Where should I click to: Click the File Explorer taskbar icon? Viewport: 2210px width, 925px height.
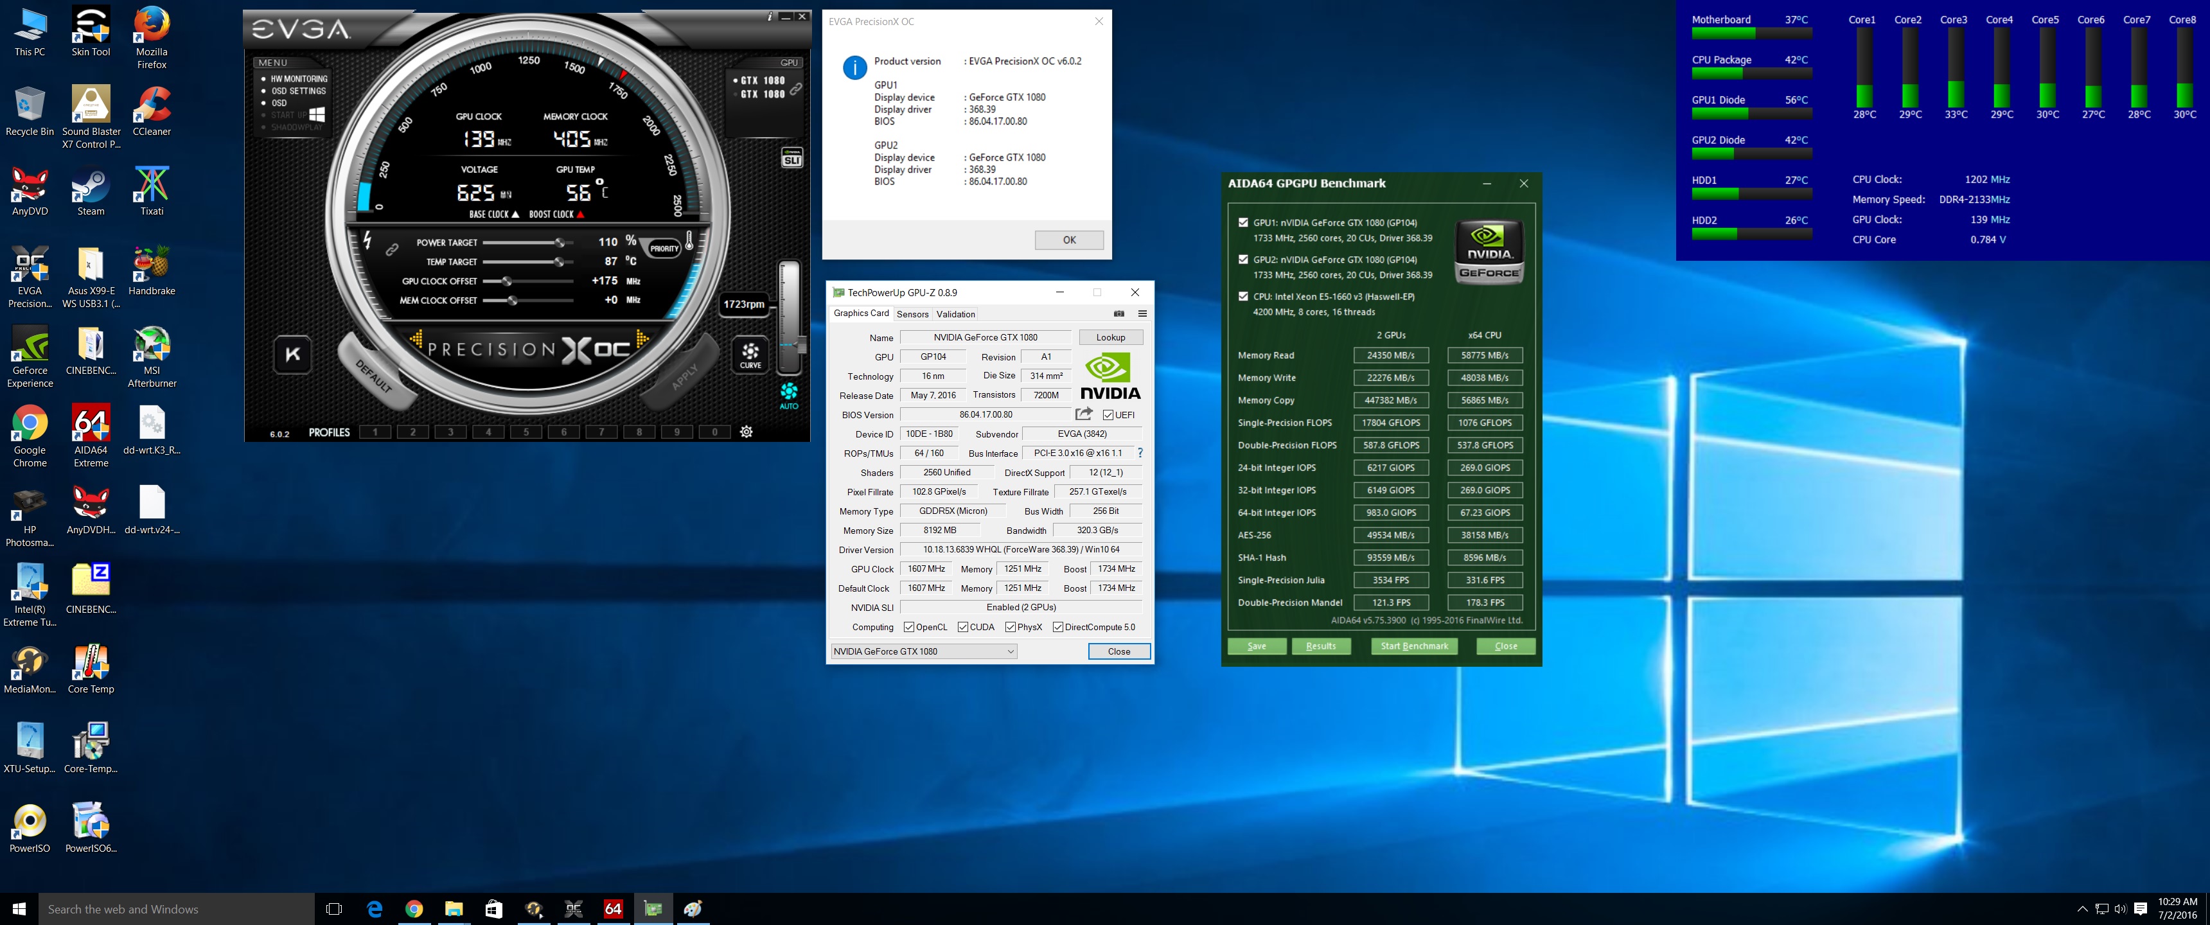[x=454, y=909]
